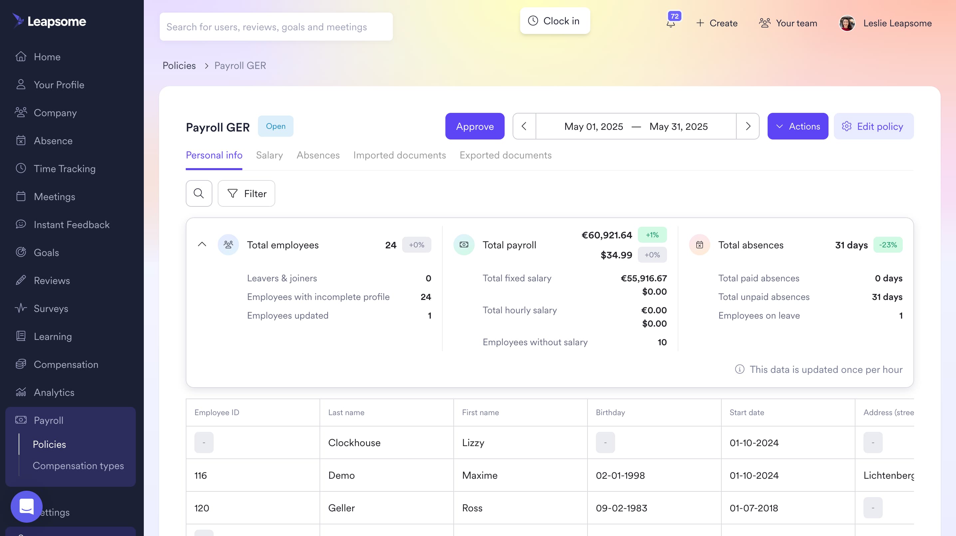Focus the global search field
This screenshot has width=956, height=536.
[x=276, y=27]
